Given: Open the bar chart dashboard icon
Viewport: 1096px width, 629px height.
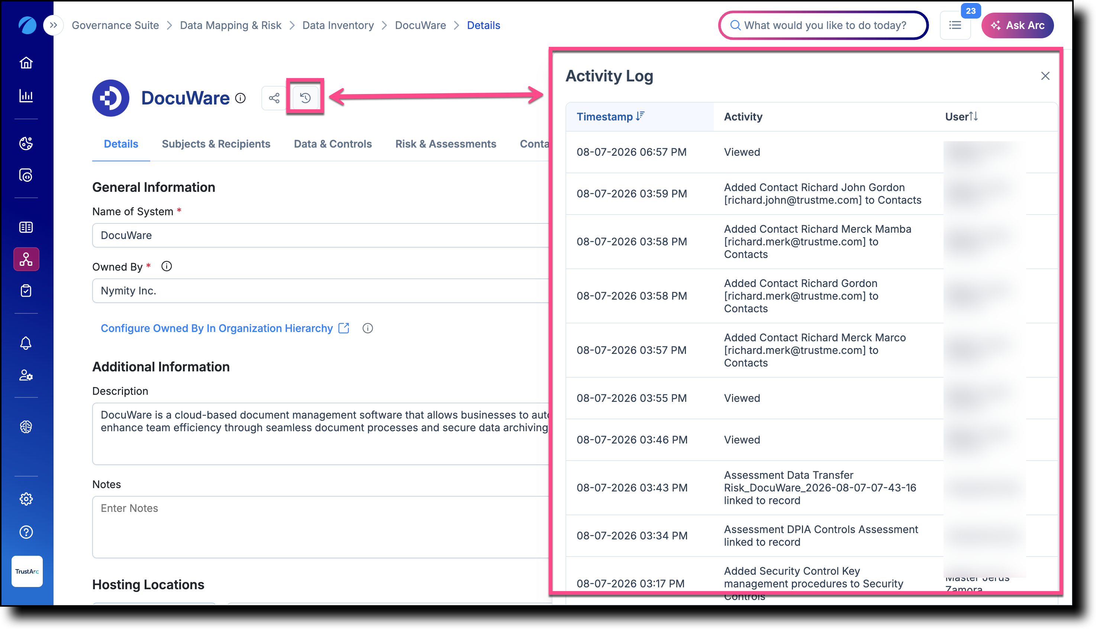Looking at the screenshot, I should (26, 96).
